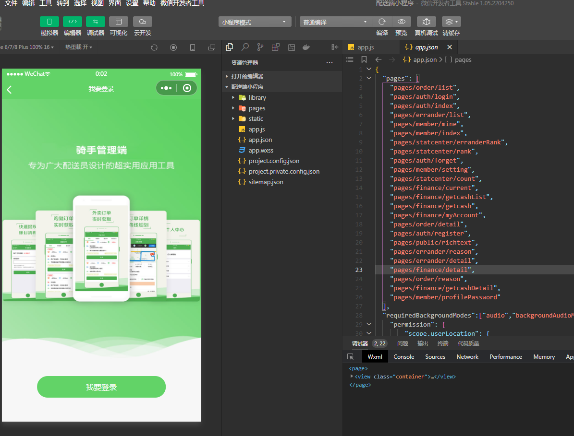Open search in the resource explorer sidebar

(x=244, y=47)
